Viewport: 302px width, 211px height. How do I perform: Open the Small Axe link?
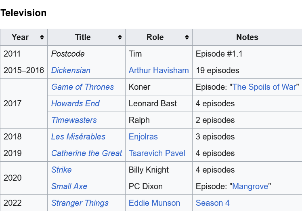pos(69,186)
